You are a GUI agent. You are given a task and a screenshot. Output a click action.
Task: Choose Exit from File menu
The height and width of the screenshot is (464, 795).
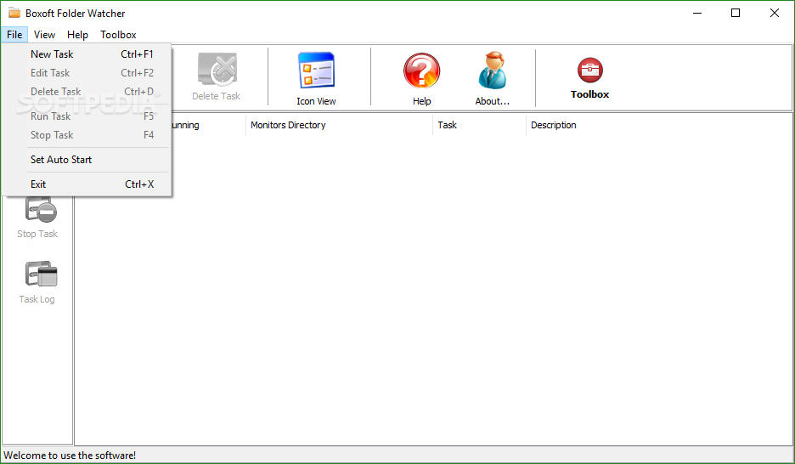point(87,184)
